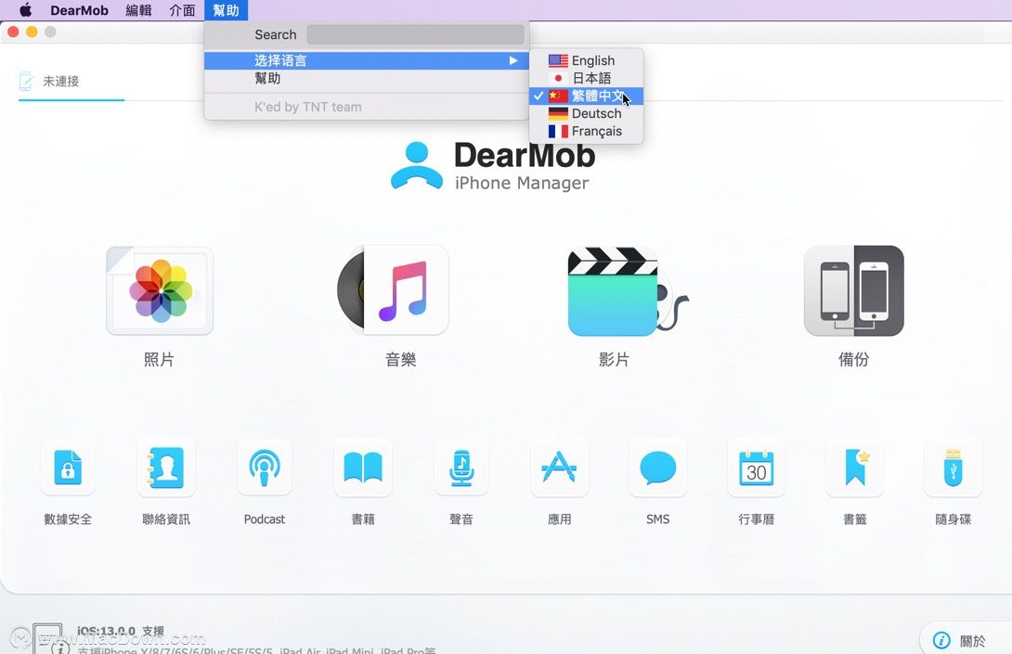Open the Podcast icon
The width and height of the screenshot is (1012, 654).
coord(265,467)
